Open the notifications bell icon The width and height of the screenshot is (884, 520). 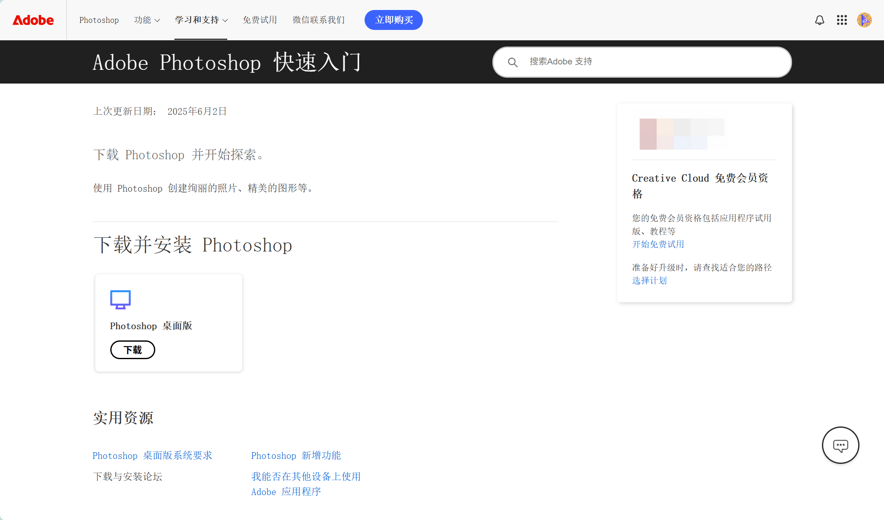(x=819, y=20)
